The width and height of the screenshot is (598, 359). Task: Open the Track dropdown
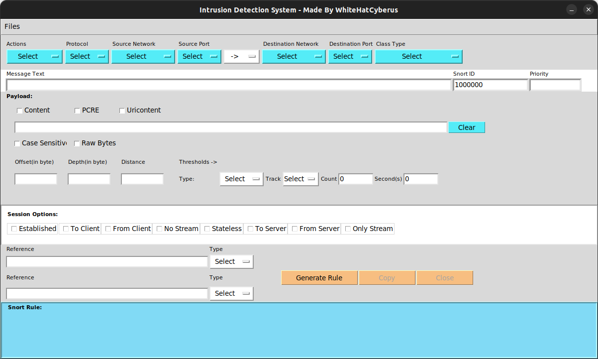tap(300, 179)
